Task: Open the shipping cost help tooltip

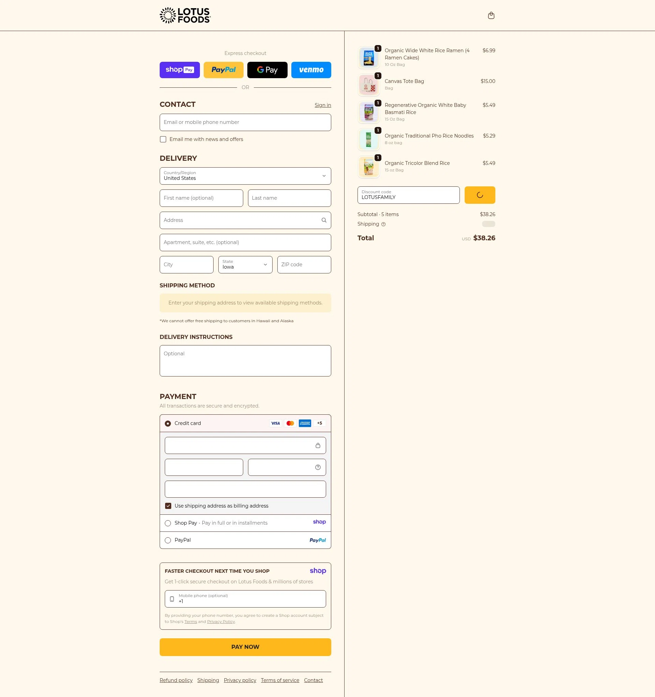Action: click(383, 224)
